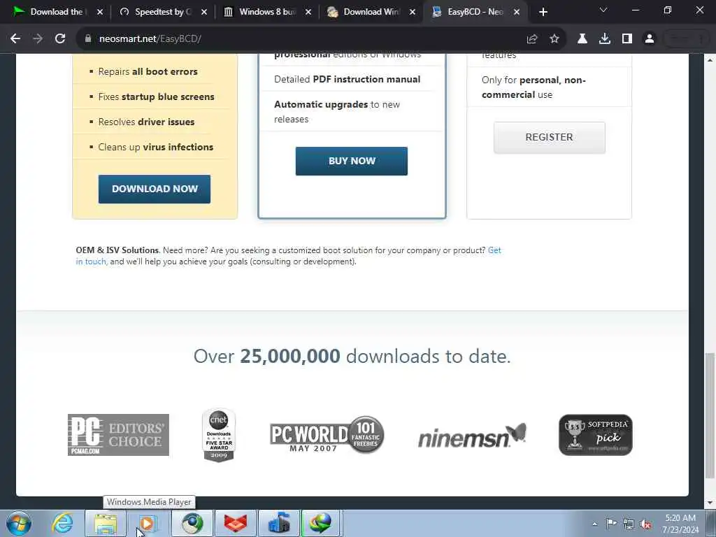This screenshot has height=537, width=716.
Task: Click 'Automatic upgrades to new releases' text
Action: pos(337,112)
